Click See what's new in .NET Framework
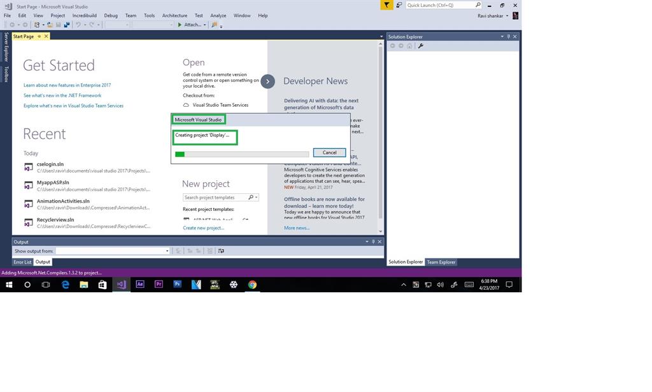 62,95
